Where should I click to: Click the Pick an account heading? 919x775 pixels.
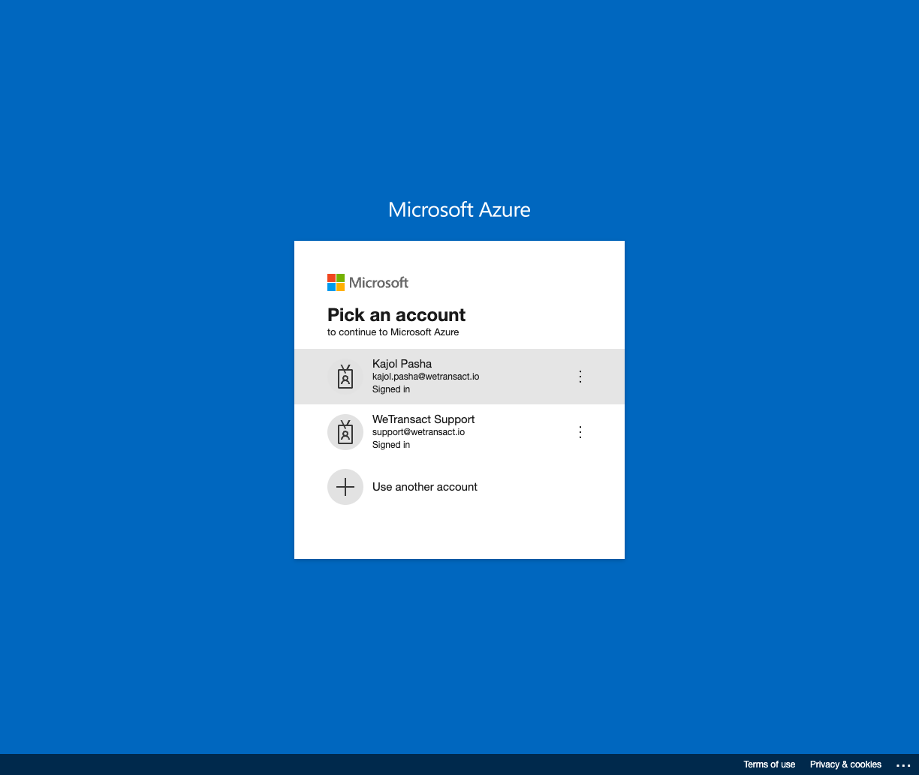pos(396,315)
